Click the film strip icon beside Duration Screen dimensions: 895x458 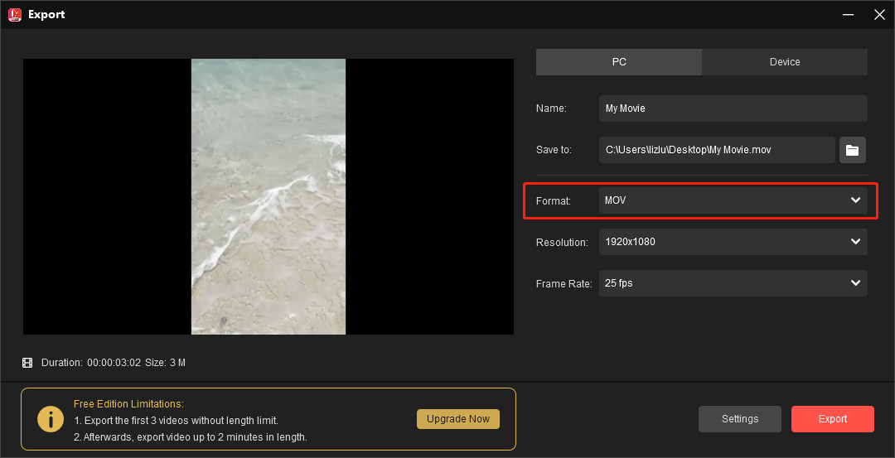(27, 363)
